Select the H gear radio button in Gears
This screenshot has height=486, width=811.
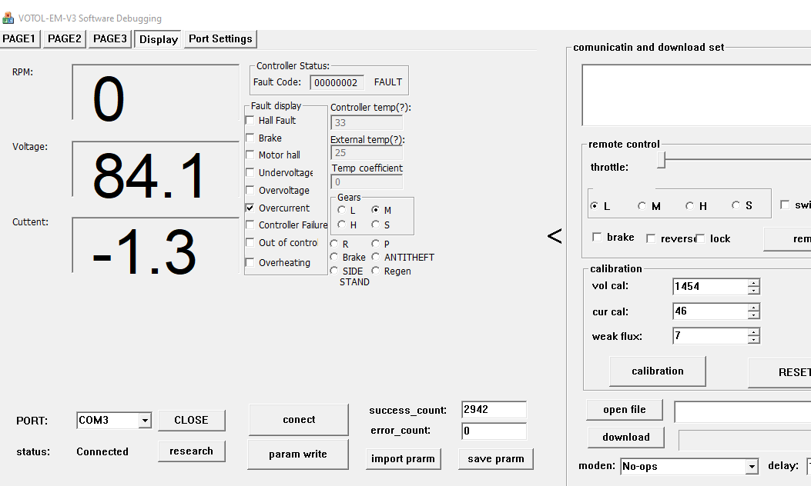point(341,225)
